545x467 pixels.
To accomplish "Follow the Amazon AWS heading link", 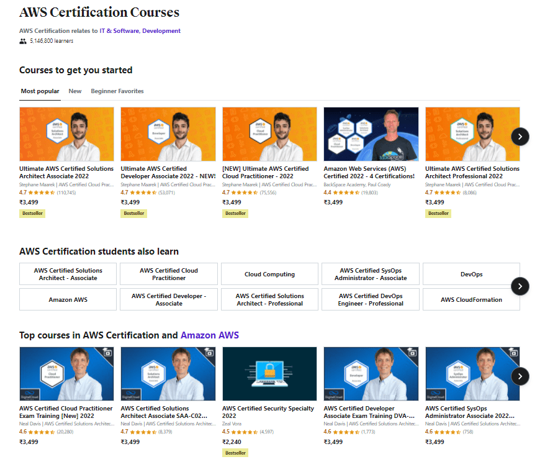I will [x=210, y=335].
